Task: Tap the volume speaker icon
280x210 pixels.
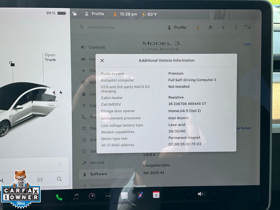Action: [x=201, y=194]
